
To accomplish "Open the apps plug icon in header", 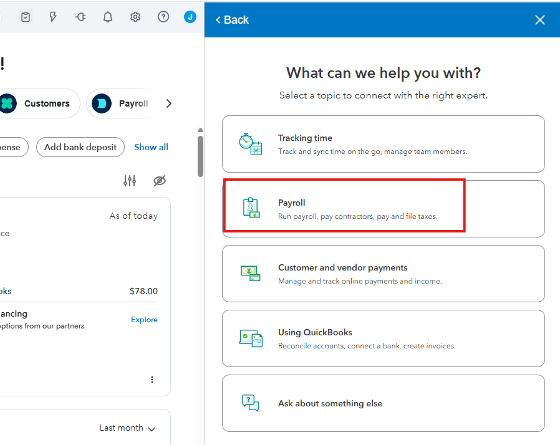I will point(80,17).
